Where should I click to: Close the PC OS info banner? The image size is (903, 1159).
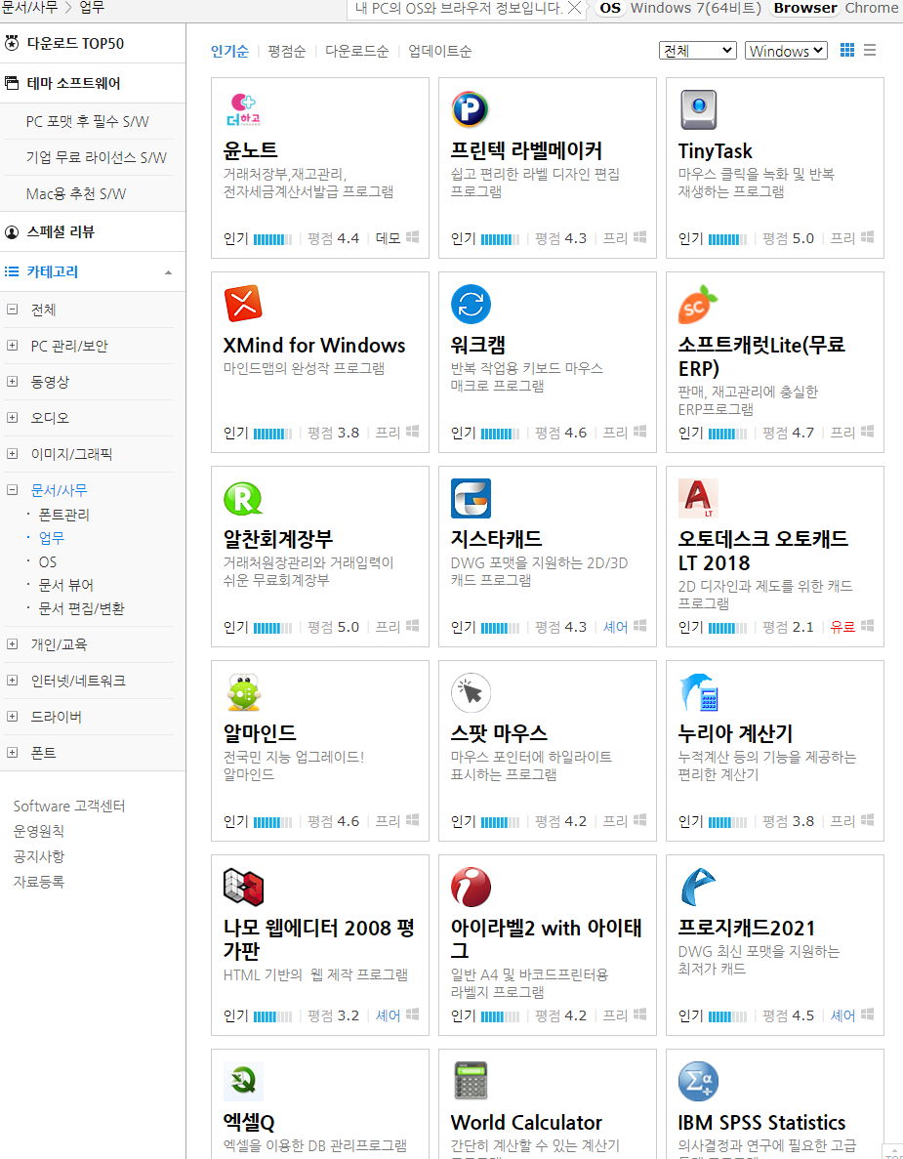point(573,8)
